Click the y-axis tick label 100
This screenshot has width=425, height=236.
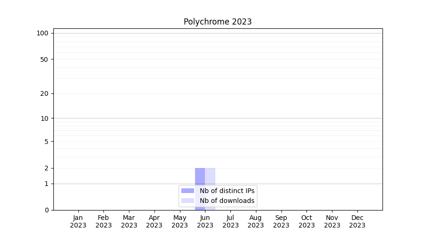tap(42, 33)
